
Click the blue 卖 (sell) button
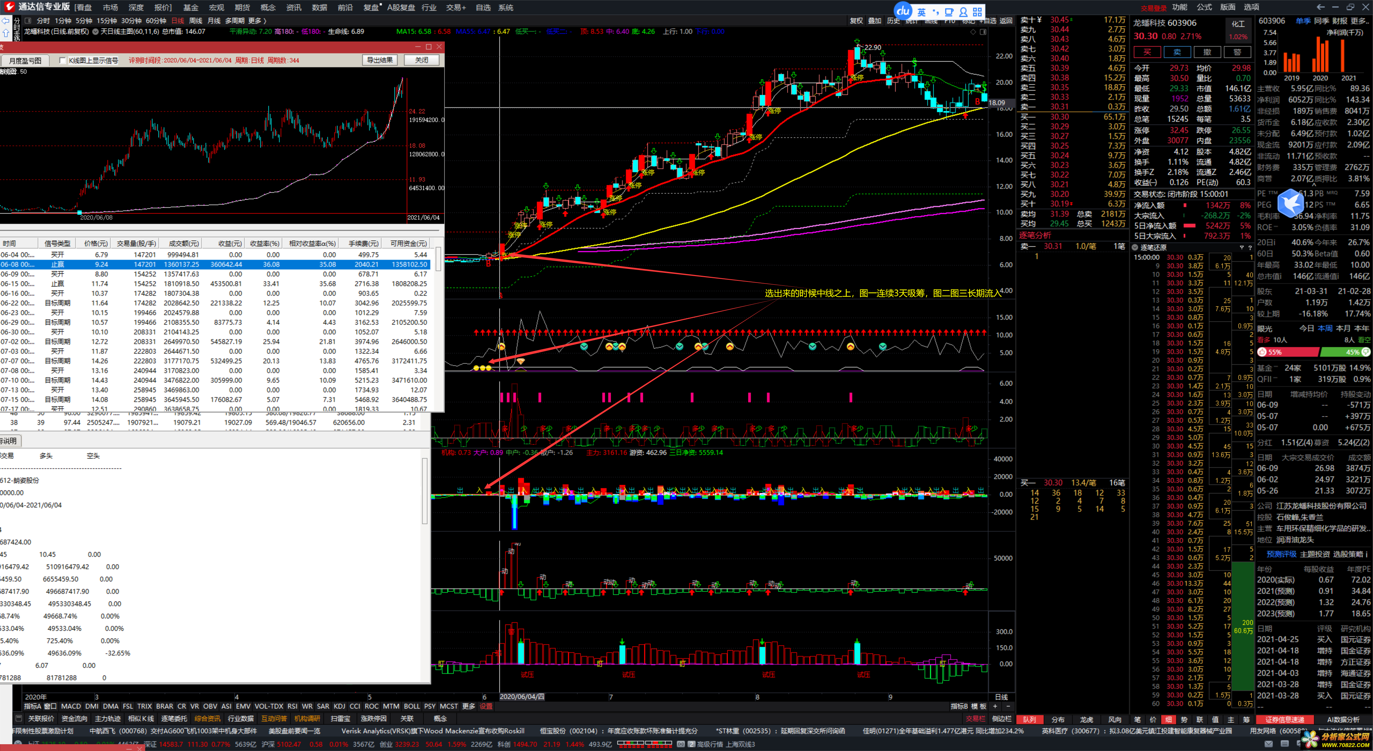click(x=1177, y=52)
